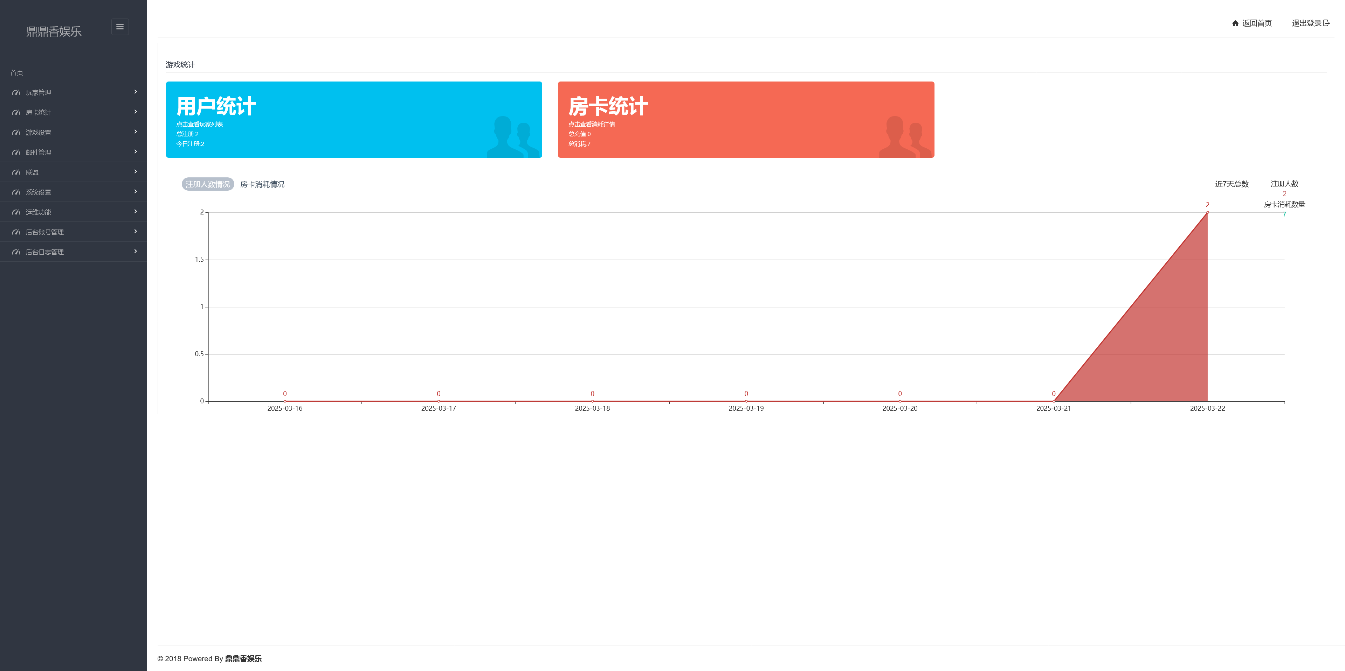Image resolution: width=1345 pixels, height=671 pixels.
Task: Click the gauge icon next to 邮件管理
Action: 16,153
